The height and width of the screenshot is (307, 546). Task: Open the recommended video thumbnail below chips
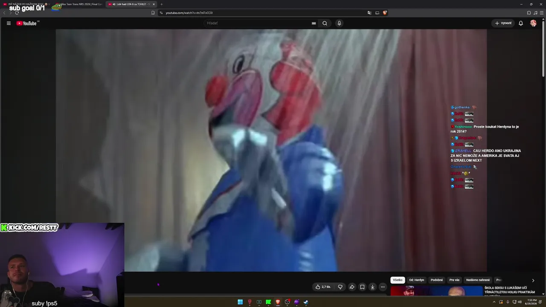(x=436, y=291)
